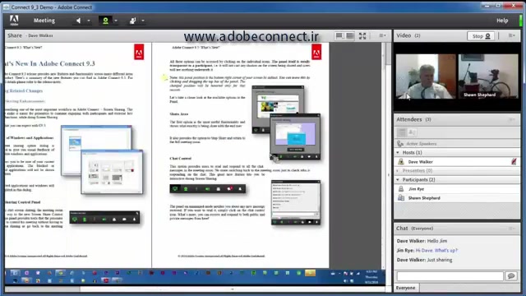526x296 pixels.
Task: Open the Help menu
Action: (x=502, y=21)
